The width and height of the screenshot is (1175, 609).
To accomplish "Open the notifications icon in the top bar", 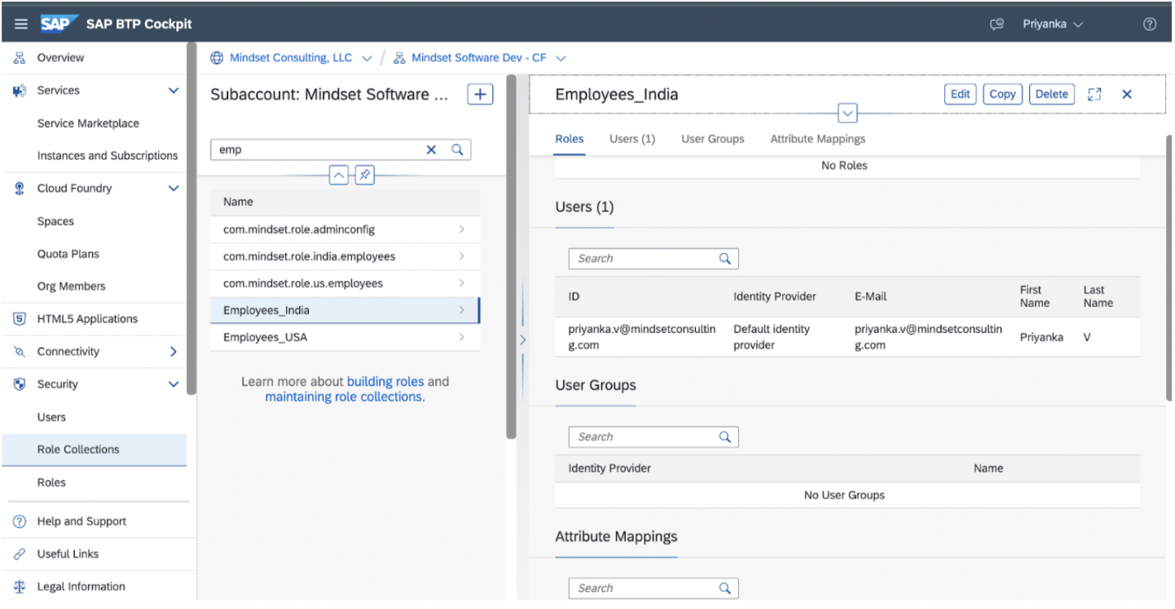I will (x=996, y=24).
